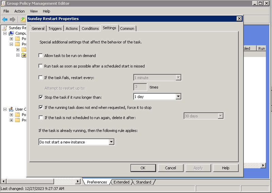Click the Cancel button

click(171, 168)
